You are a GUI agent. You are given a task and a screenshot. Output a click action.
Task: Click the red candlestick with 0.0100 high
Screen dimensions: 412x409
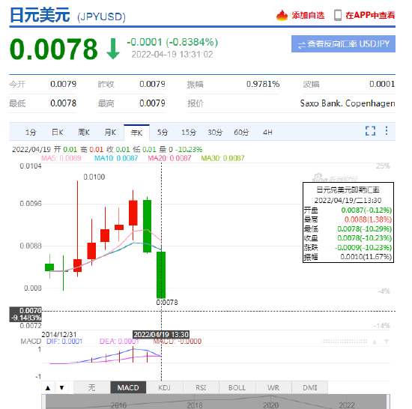click(x=77, y=265)
